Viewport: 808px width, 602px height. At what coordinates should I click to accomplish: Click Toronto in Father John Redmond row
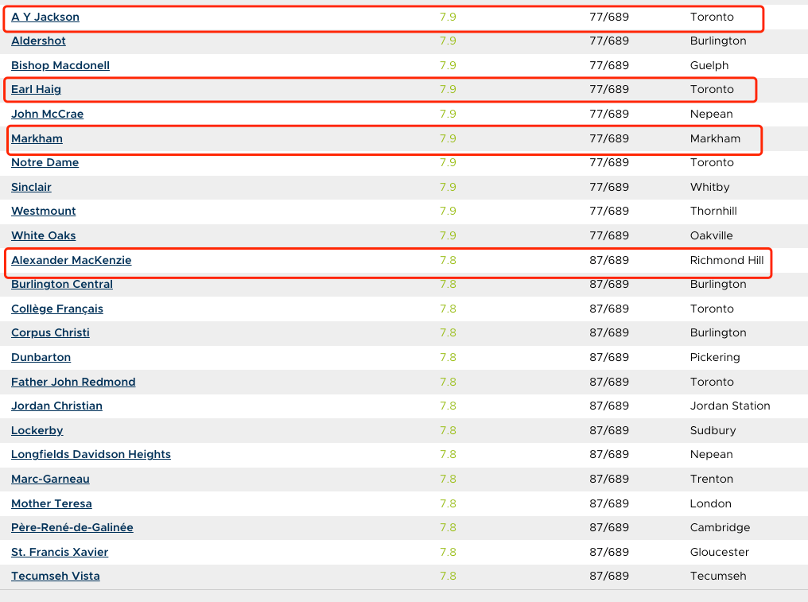[x=712, y=382]
